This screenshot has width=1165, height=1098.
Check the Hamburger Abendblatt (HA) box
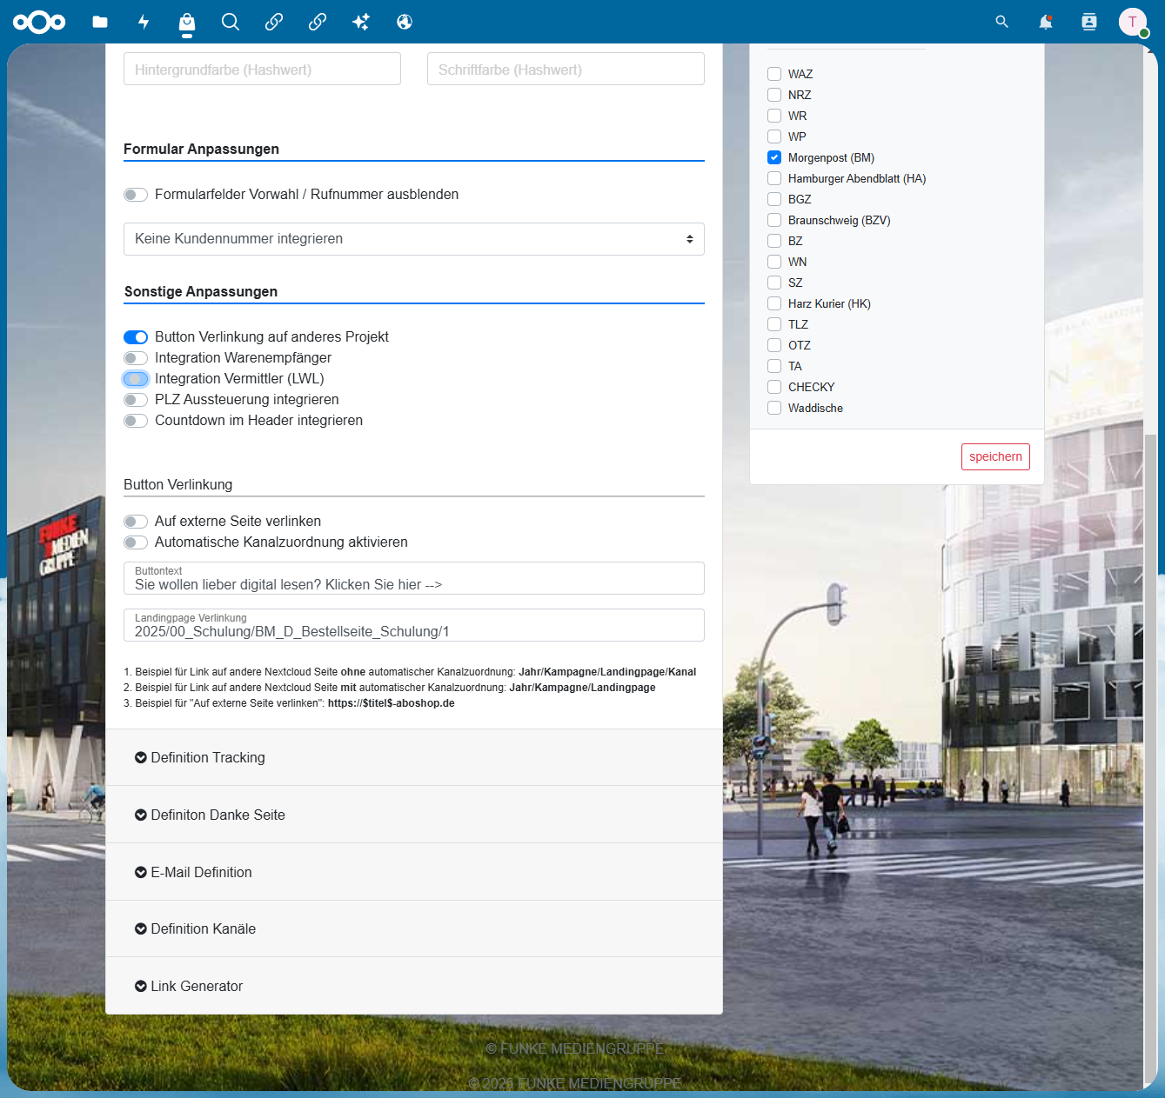(x=774, y=178)
